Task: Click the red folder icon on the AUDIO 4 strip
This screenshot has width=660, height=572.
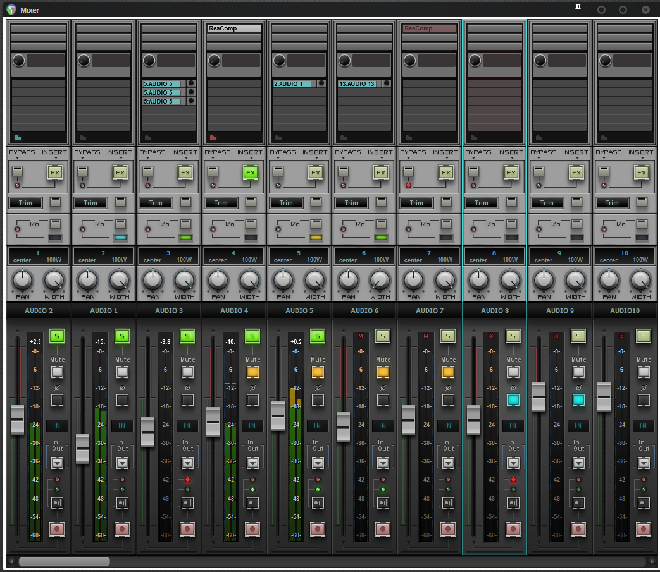Action: (x=213, y=137)
